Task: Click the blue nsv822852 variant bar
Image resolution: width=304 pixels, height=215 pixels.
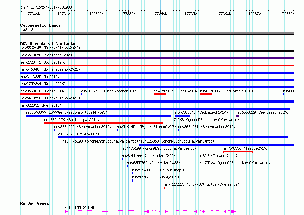Action: click(x=155, y=109)
